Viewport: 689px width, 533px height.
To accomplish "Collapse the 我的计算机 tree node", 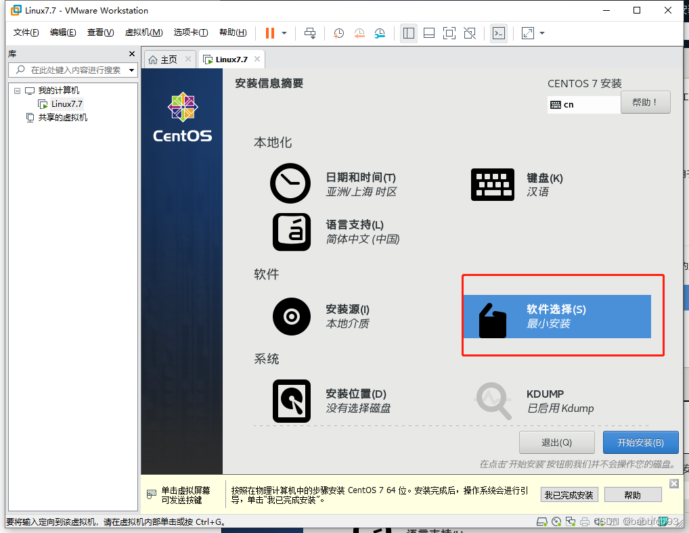I will (x=17, y=91).
